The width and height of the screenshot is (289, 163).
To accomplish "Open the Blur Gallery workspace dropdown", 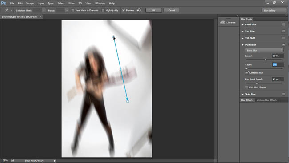I will point(274,11).
